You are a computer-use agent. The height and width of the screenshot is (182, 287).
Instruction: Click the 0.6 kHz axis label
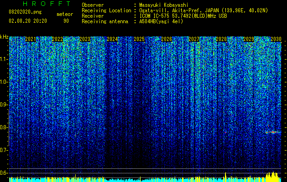[4, 173]
